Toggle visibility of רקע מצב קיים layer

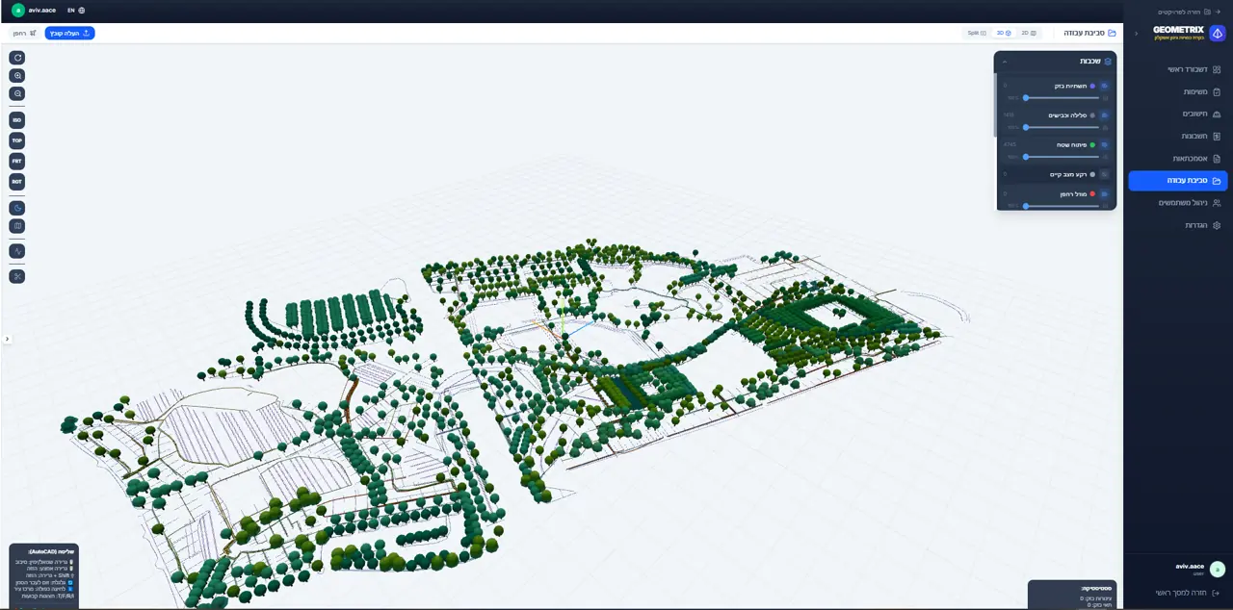pos(1105,174)
